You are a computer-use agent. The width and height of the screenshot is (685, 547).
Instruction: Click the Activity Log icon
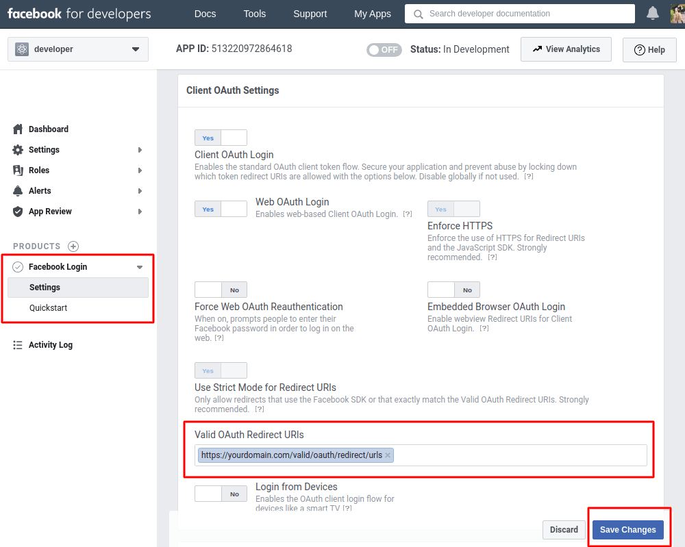click(x=18, y=344)
